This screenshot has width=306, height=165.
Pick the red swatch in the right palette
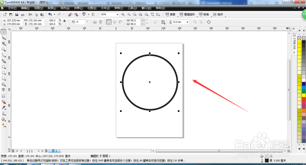(304, 99)
